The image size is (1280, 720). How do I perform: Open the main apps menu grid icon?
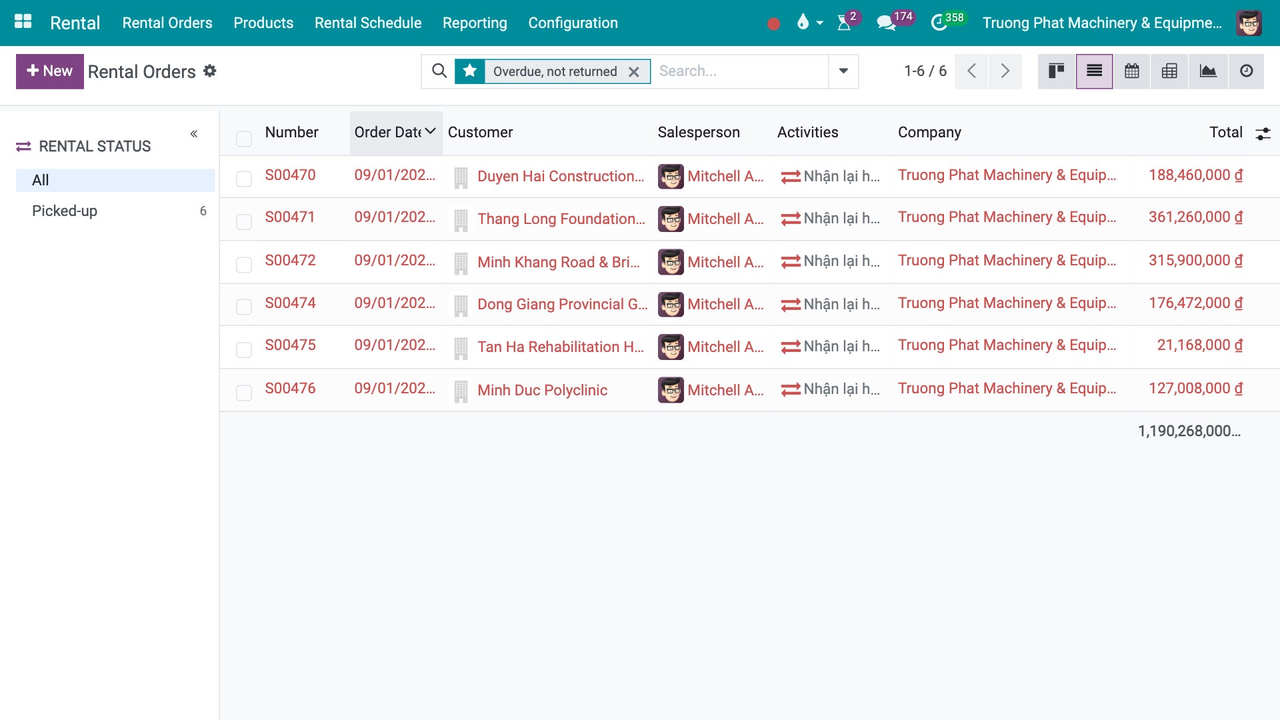[23, 22]
